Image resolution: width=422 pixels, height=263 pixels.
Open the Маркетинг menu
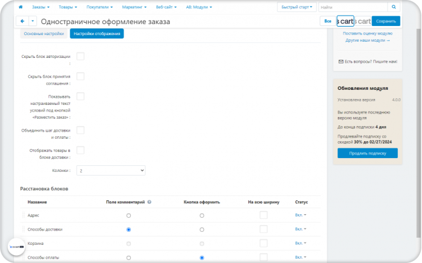(x=134, y=7)
